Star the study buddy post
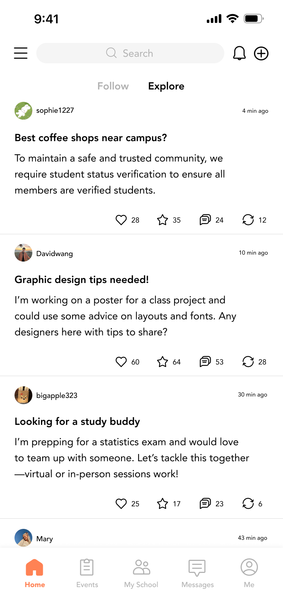Viewport: 283px width, 614px height. coord(163,503)
